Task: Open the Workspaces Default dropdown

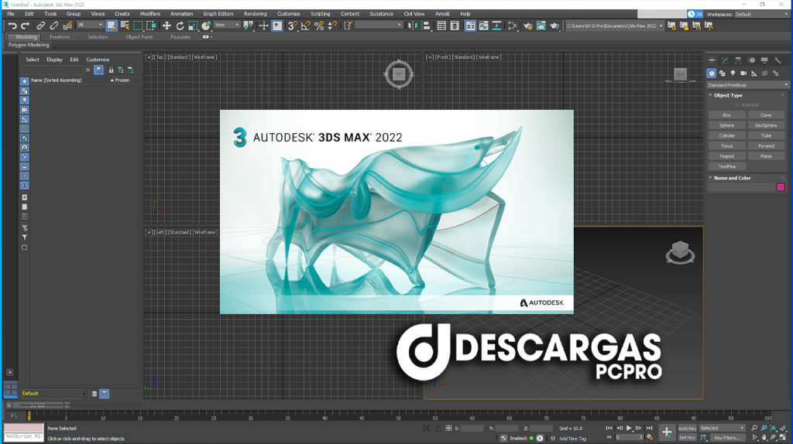Action: (763, 14)
